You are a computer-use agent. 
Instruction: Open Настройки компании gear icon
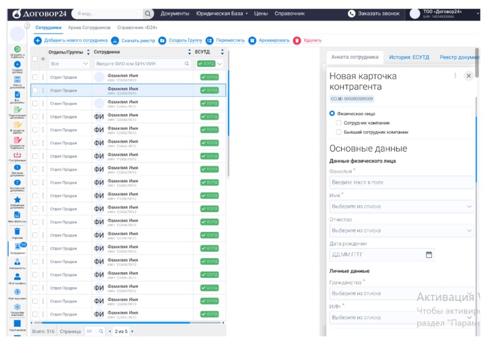[17, 307]
